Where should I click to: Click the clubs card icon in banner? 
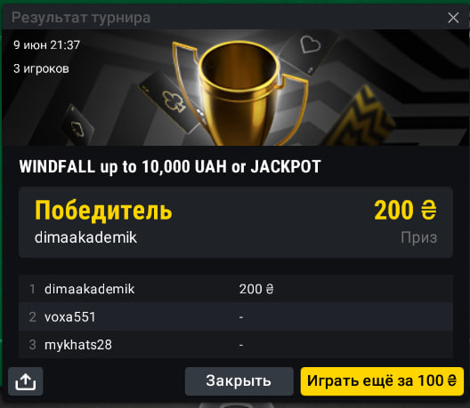coord(174,100)
